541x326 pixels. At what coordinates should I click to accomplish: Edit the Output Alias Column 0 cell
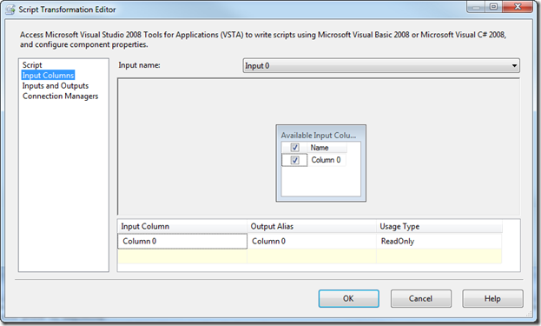pos(312,241)
